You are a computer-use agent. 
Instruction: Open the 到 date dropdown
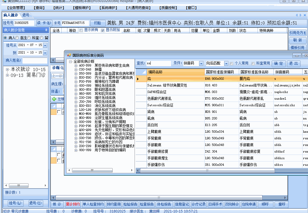tap(45, 53)
